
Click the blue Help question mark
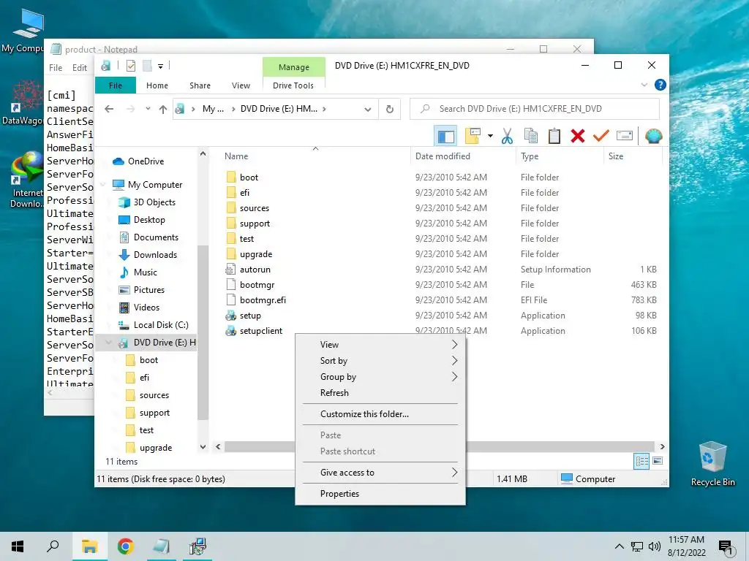660,85
